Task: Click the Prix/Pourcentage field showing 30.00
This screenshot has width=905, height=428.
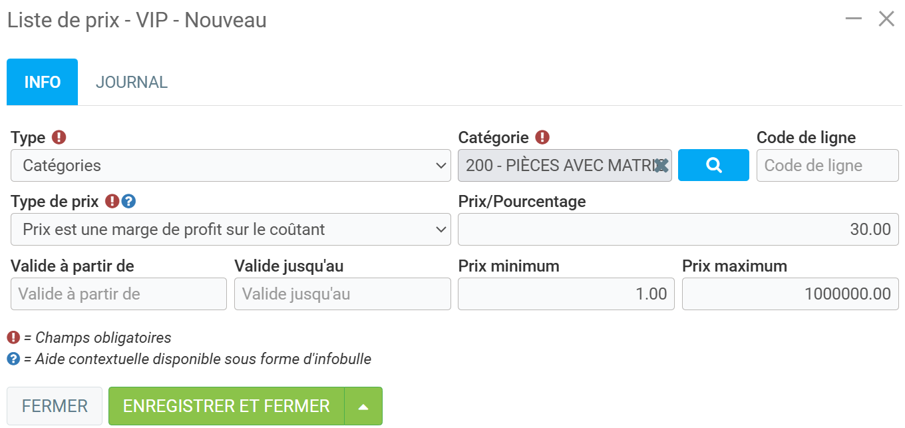Action: click(x=677, y=229)
